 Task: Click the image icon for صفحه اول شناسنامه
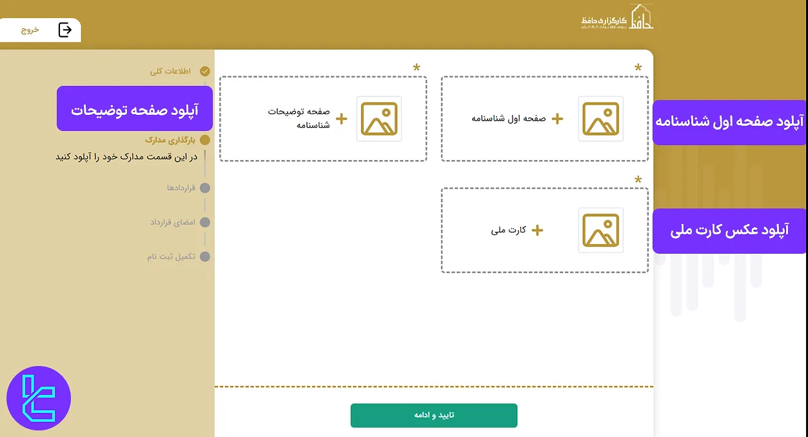click(600, 119)
